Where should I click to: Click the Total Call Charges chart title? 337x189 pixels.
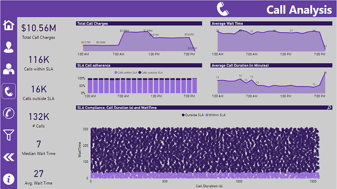[93, 23]
